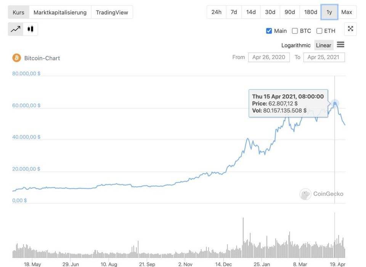Select the Linear scale button

pyautogui.click(x=324, y=45)
